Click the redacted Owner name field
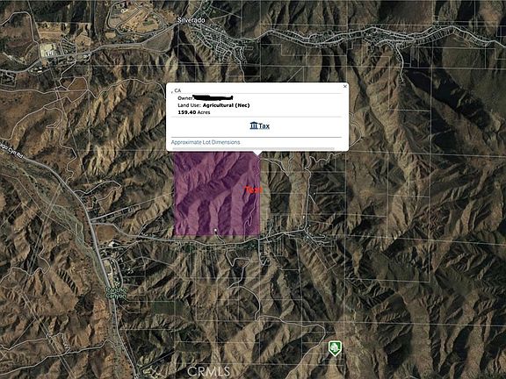506x379 pixels. click(213, 97)
